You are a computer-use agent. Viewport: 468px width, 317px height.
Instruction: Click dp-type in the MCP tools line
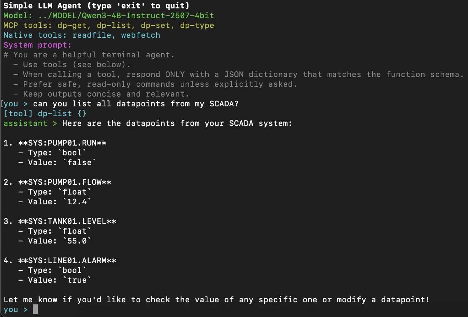point(197,26)
